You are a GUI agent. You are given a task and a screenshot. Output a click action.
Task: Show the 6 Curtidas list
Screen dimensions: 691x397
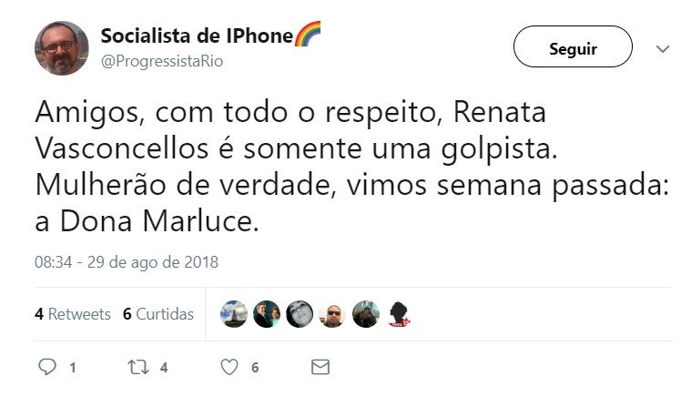(x=158, y=314)
